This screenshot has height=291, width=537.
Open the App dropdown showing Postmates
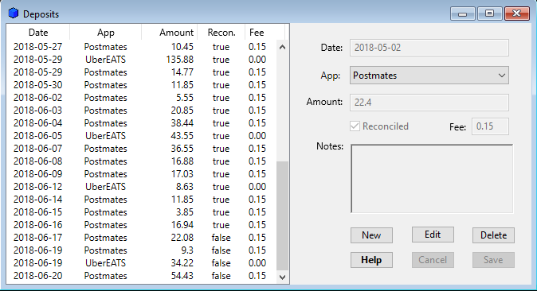(x=429, y=76)
